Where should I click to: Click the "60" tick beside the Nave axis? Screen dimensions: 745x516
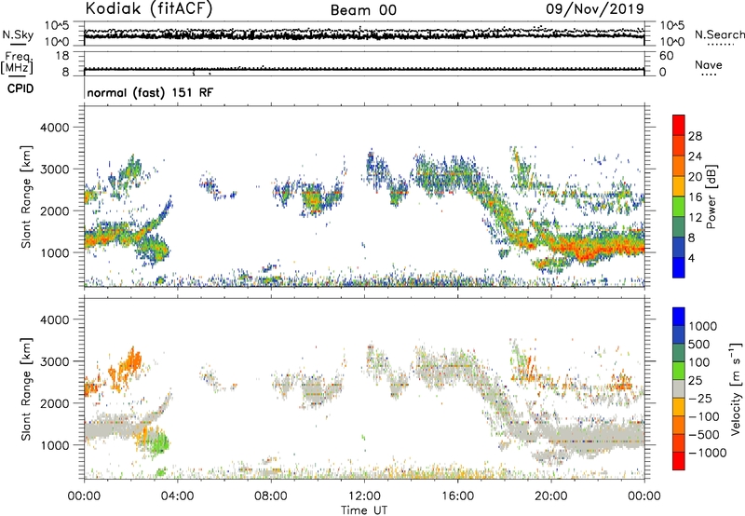click(x=666, y=56)
